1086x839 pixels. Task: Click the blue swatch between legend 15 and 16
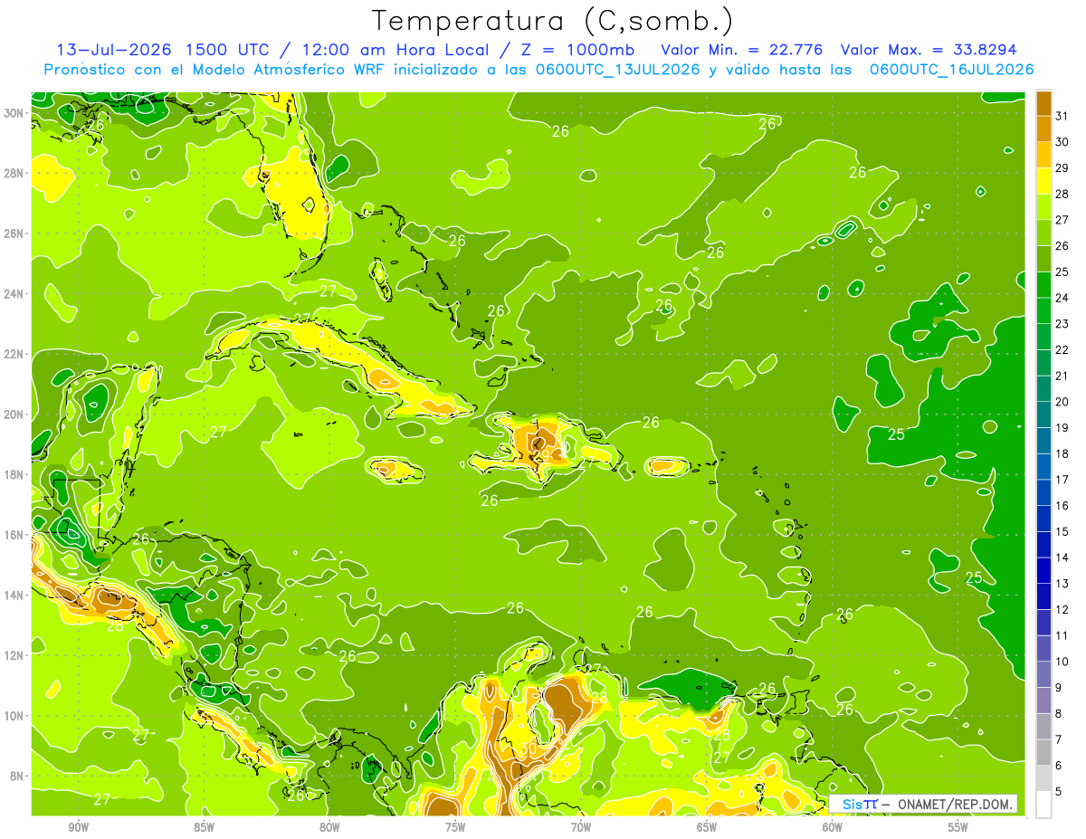click(1043, 519)
